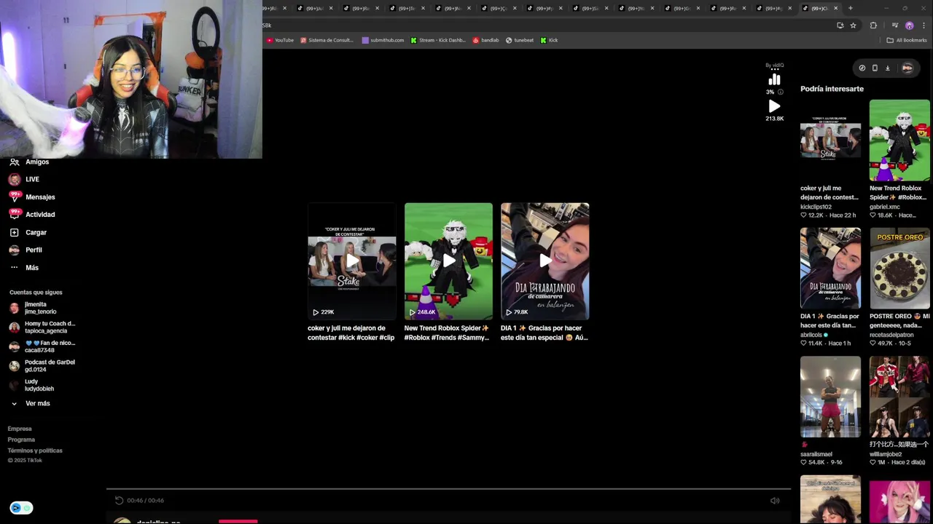
Task: Click the vidIQ play views icon
Action: (x=774, y=106)
